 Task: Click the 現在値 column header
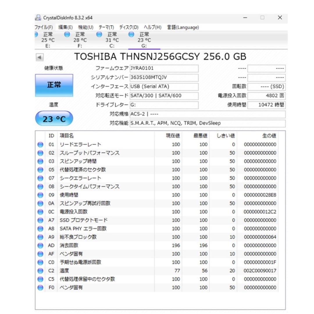pos(168,136)
